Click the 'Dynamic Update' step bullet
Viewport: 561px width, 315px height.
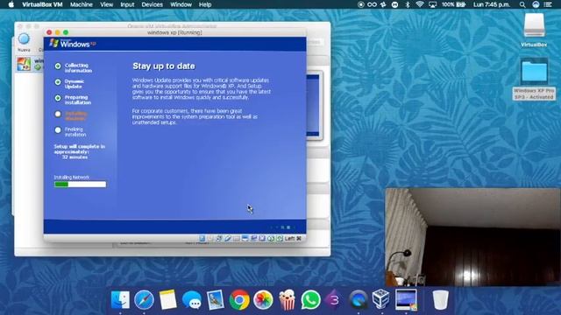pos(58,82)
